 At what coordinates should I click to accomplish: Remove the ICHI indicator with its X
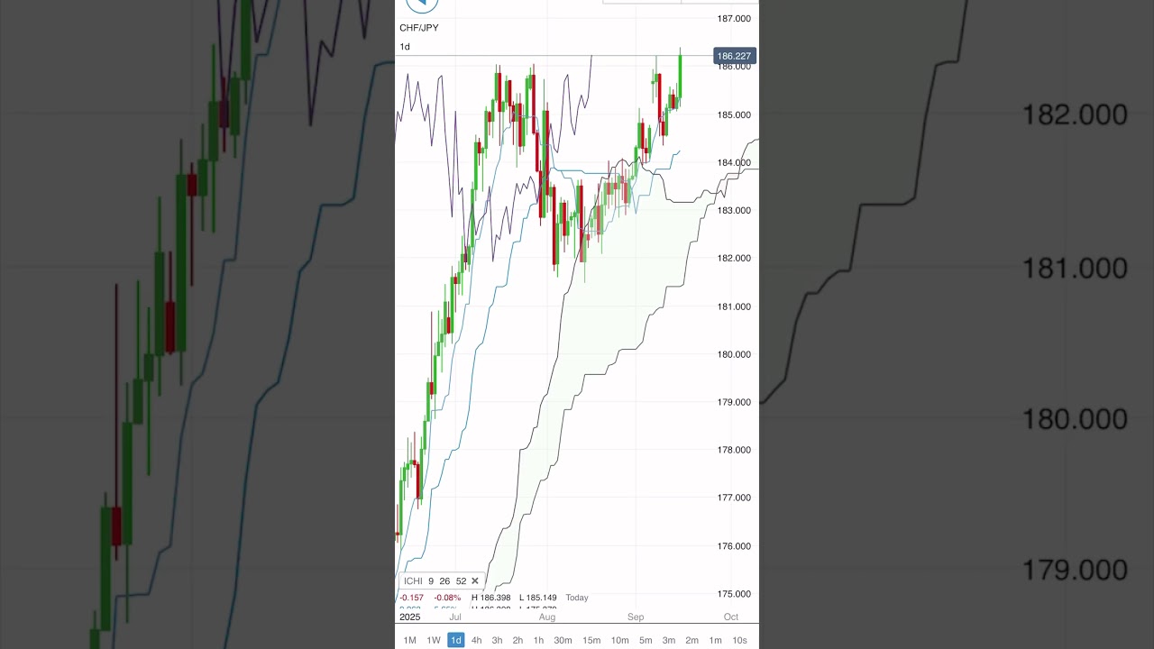(475, 581)
